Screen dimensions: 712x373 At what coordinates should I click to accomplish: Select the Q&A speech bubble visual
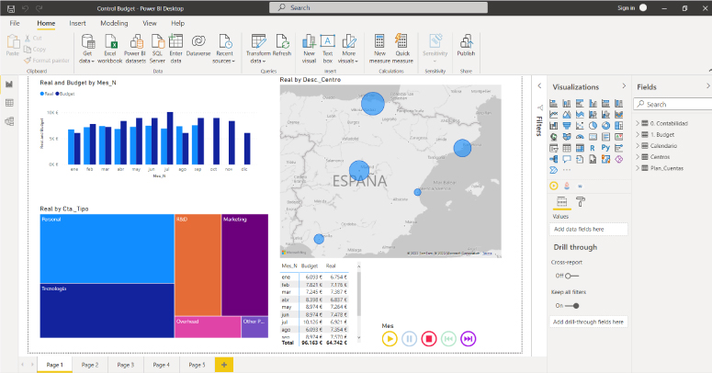click(x=567, y=159)
